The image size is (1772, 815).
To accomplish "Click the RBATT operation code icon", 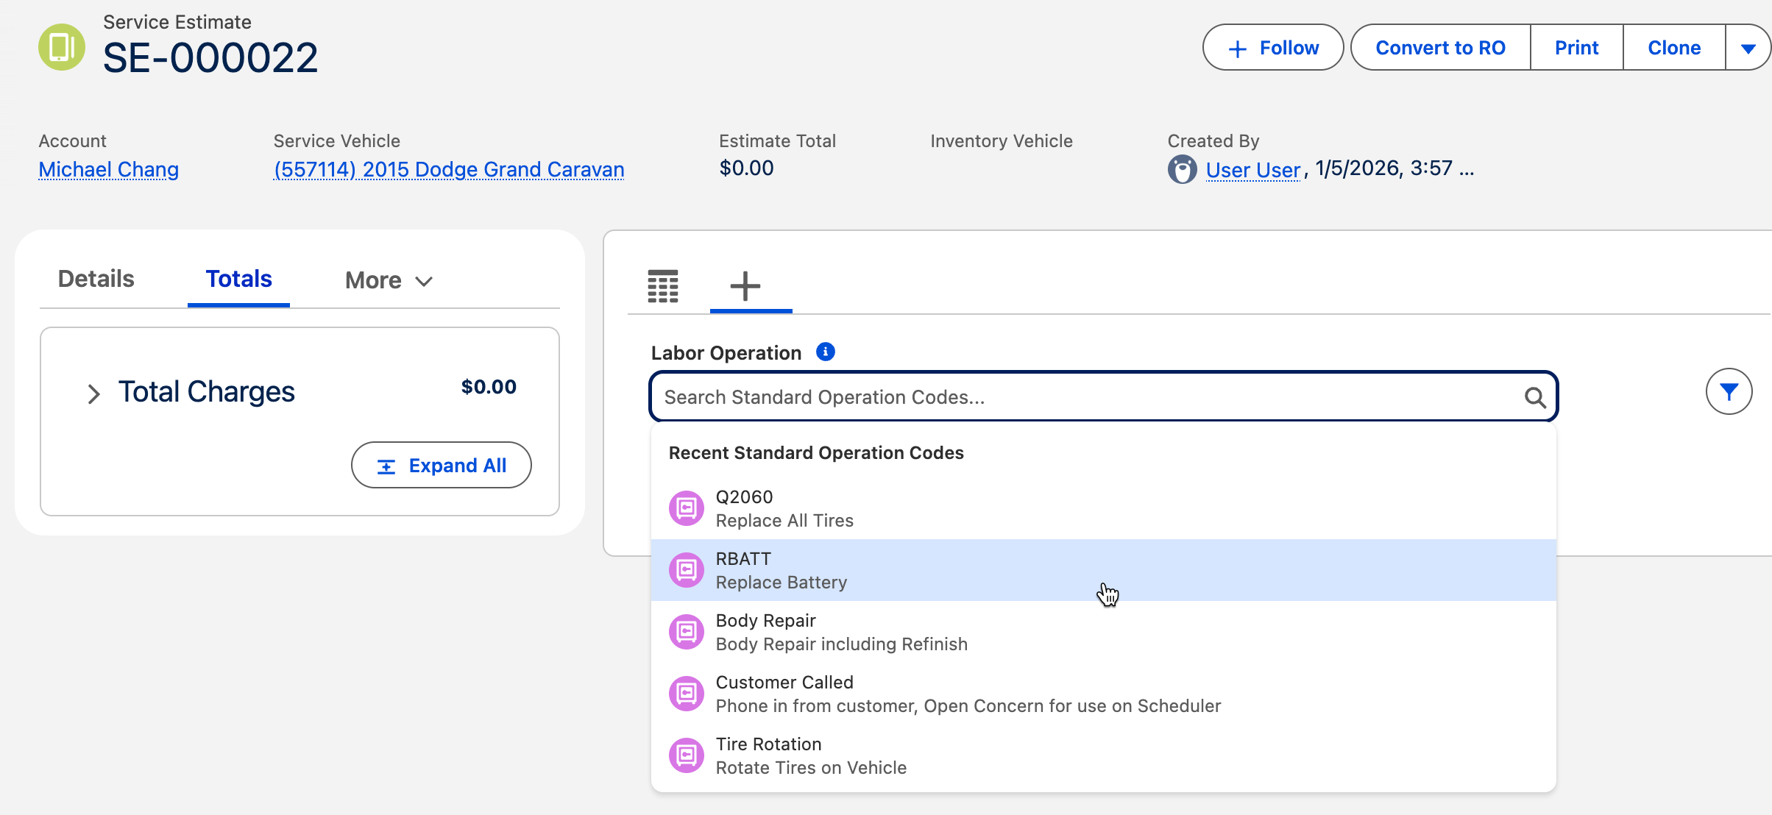I will (x=686, y=570).
